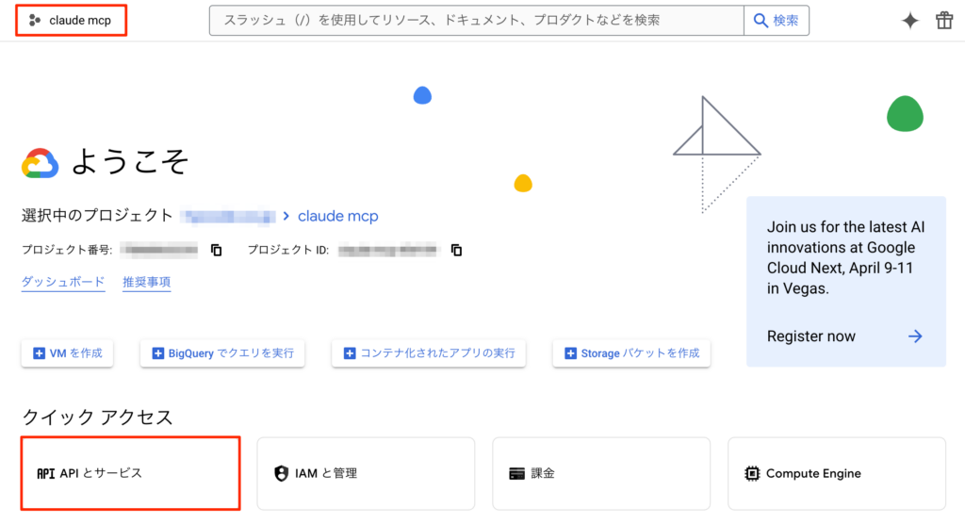The height and width of the screenshot is (524, 965).
Task: Open the 推奨事項 link
Action: [x=146, y=282]
